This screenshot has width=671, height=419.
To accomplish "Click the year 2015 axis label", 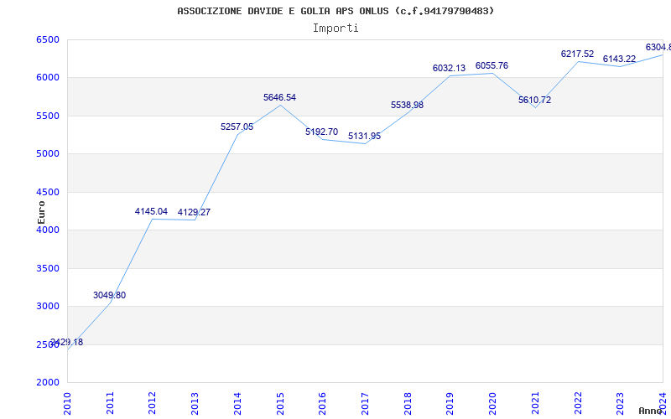I will coord(280,403).
